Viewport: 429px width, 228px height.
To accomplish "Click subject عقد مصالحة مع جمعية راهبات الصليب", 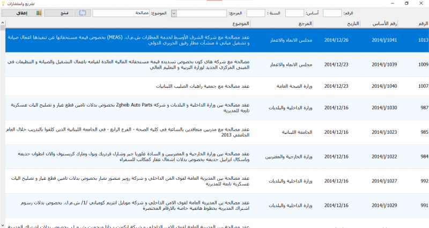I will click(203, 86).
